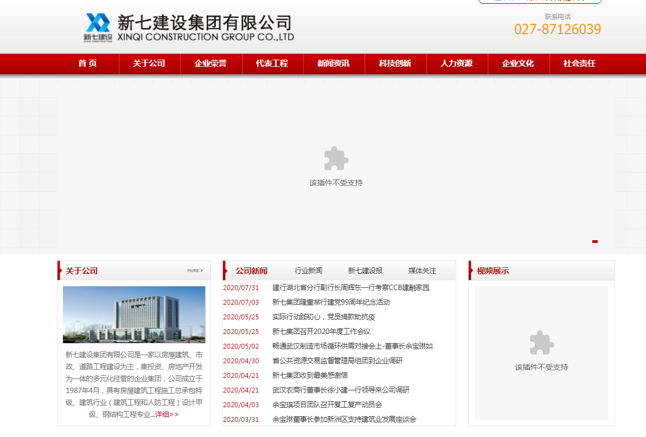The height and width of the screenshot is (437, 646).
Task: Click the red ribbon icon beside 关于公司 heading
Action: click(x=59, y=270)
